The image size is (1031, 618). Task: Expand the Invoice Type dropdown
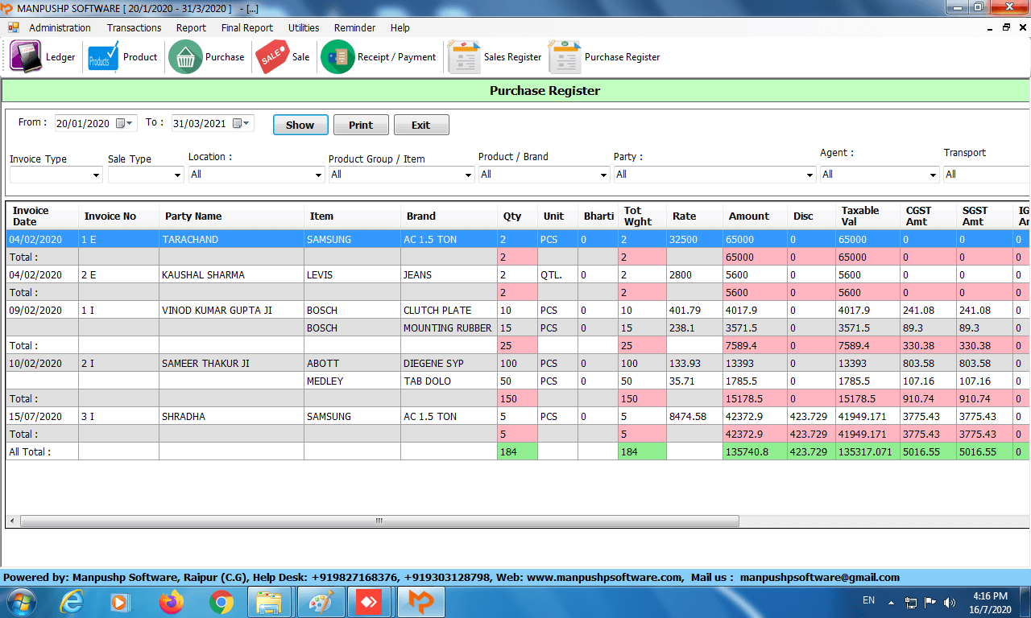coord(97,175)
